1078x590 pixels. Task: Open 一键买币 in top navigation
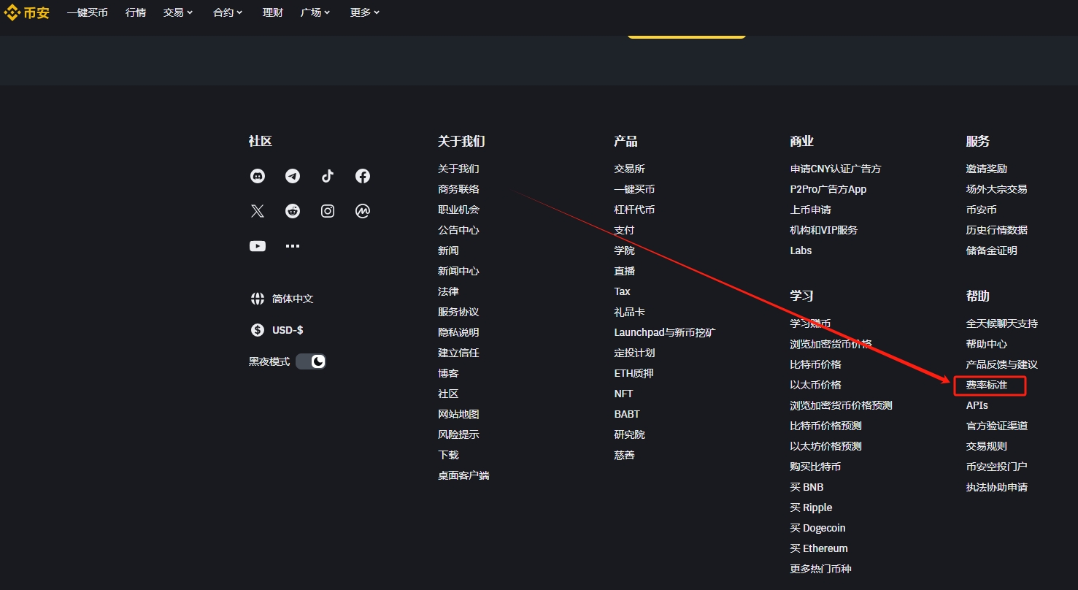click(x=88, y=12)
